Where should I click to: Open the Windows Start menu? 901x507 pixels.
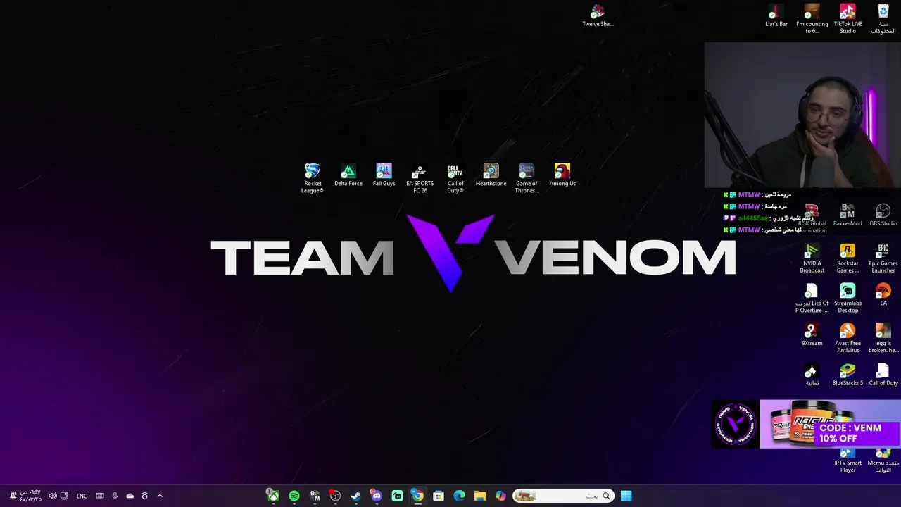point(626,496)
